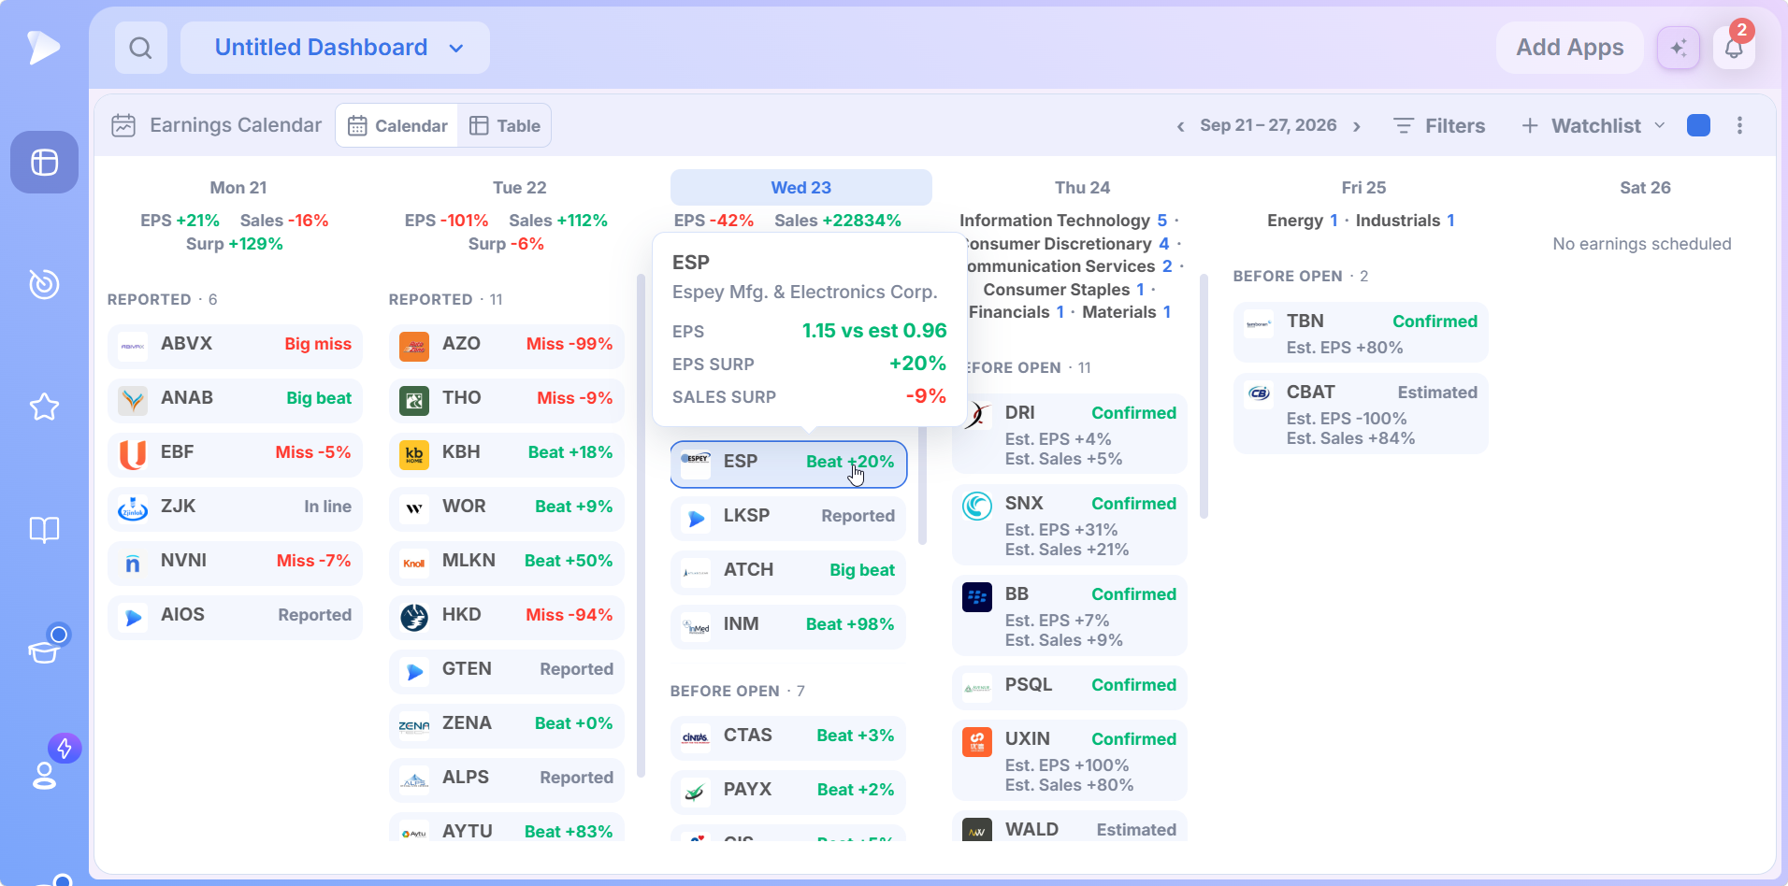This screenshot has height=886, width=1788.
Task: Click the Sep 21–27, 2026 date range
Action: (x=1268, y=125)
